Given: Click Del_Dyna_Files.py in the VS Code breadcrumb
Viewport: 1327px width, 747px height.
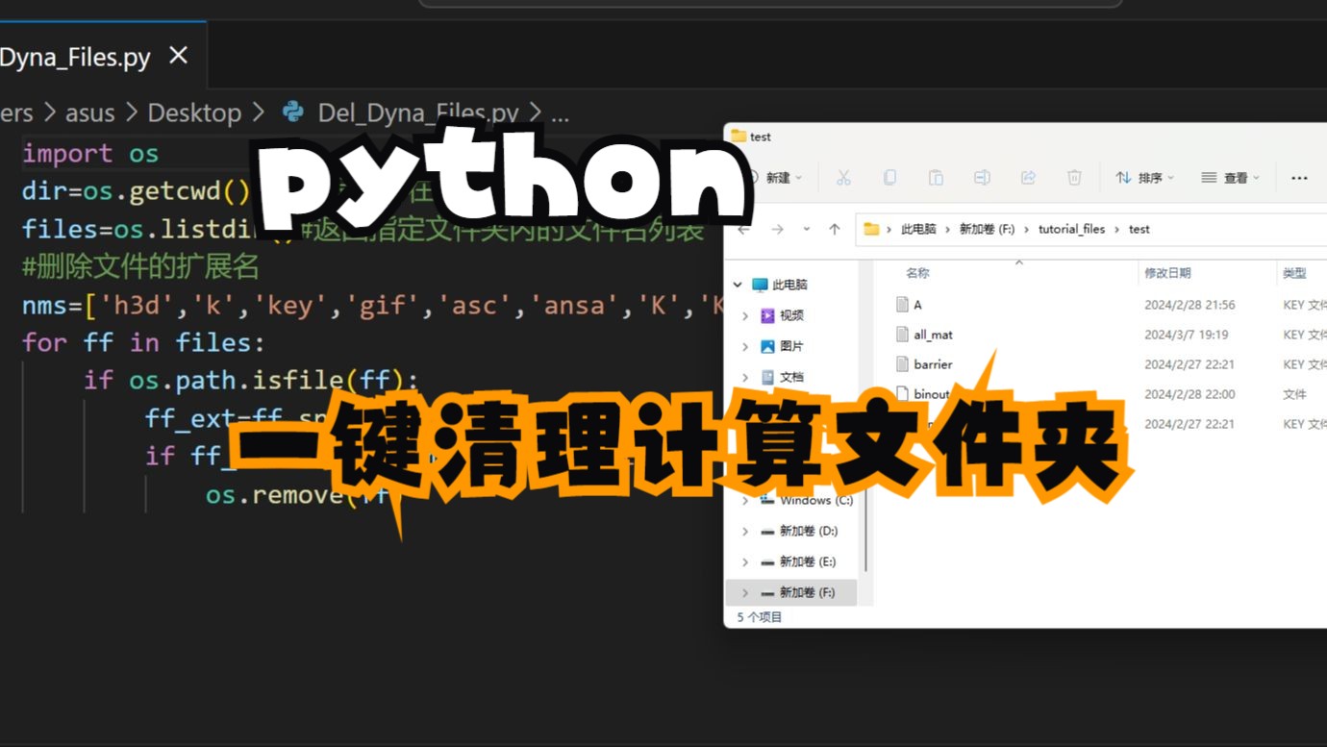Looking at the screenshot, I should [418, 112].
